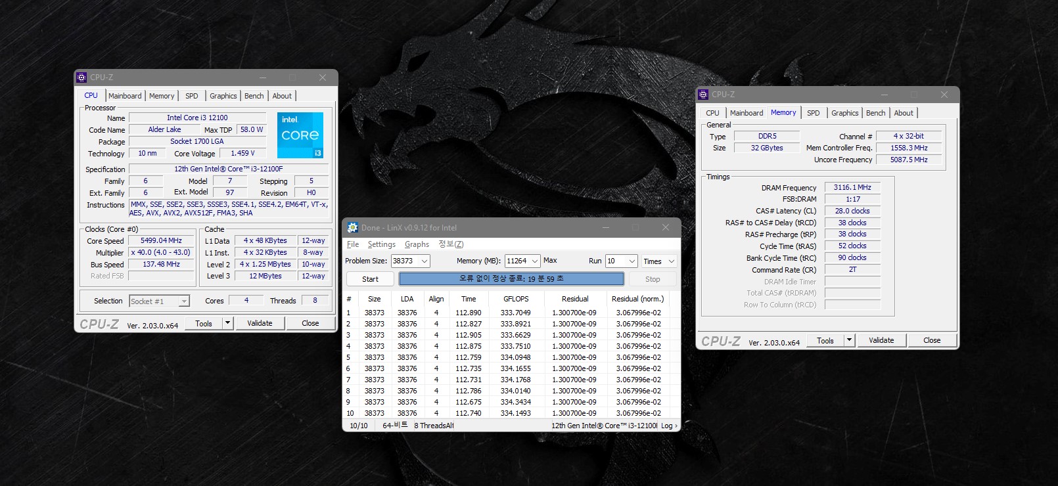The width and height of the screenshot is (1058, 486).
Task: Open the Problem Size dropdown in LinX
Action: point(425,261)
